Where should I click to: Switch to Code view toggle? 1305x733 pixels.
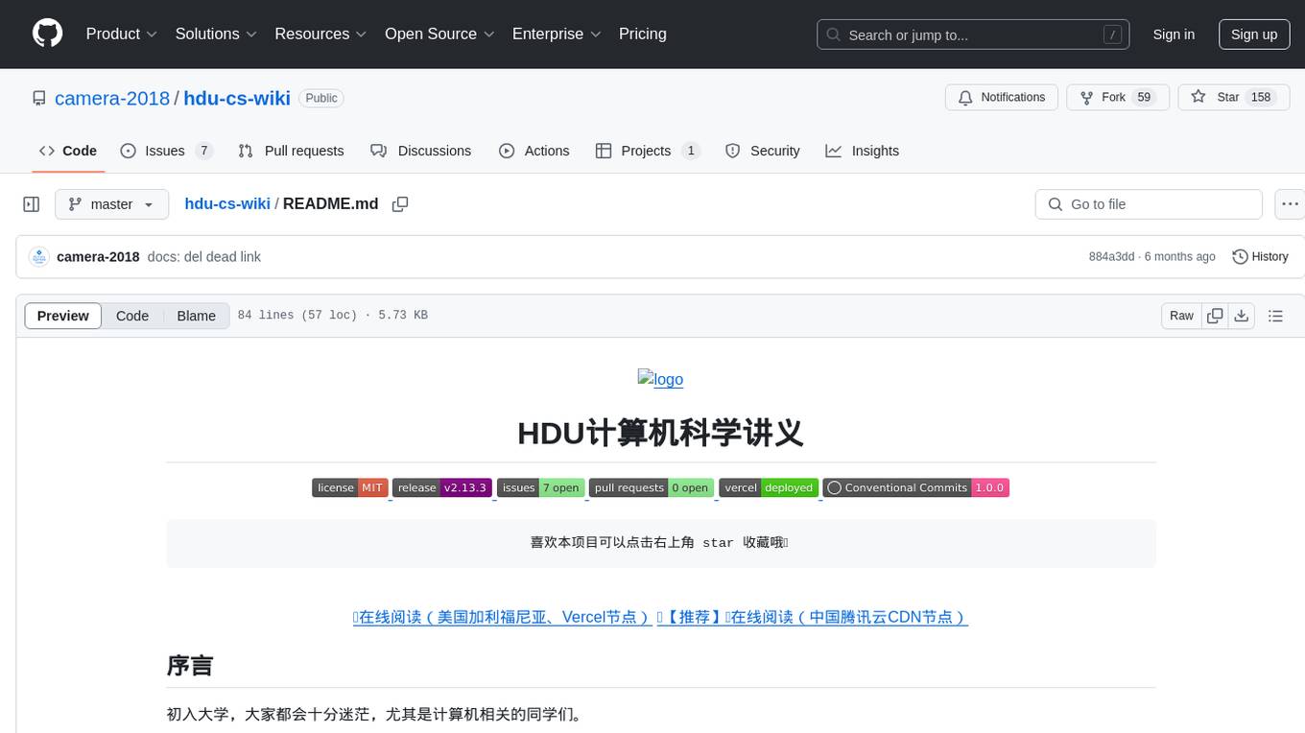[x=132, y=316]
